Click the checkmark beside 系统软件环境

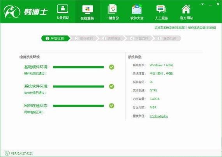[x=111, y=86]
